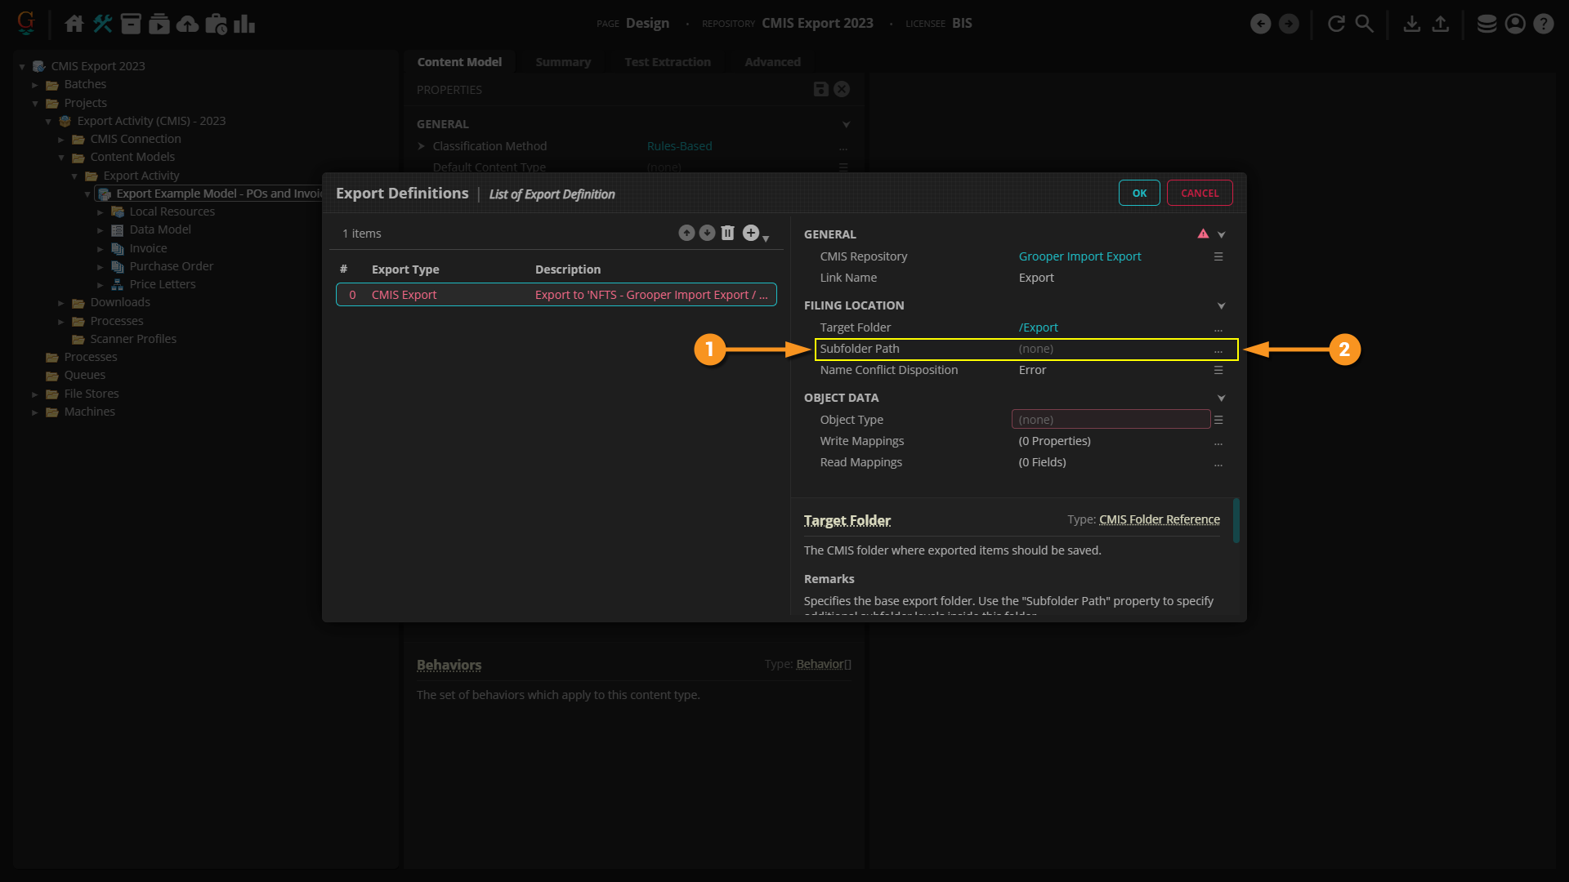Collapse the GENERAL property section
The image size is (1569, 882).
point(1222,234)
